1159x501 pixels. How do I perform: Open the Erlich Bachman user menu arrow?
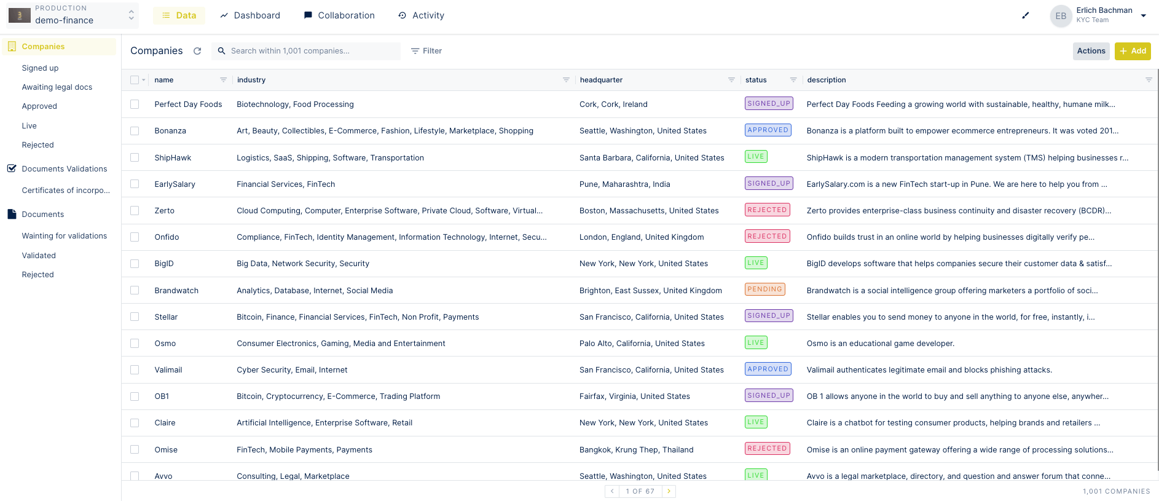point(1144,16)
